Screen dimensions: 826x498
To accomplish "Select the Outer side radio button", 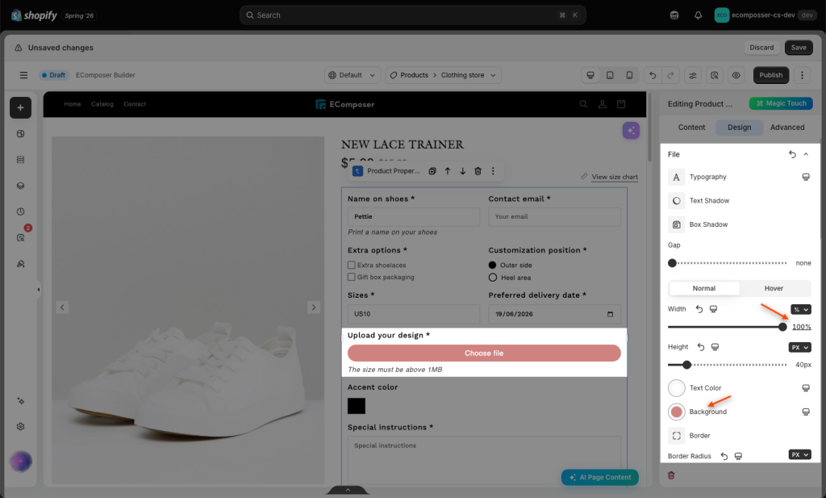I will click(x=493, y=265).
